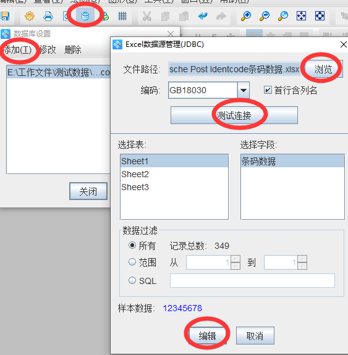Click the zoom out magnifier icon
This screenshot has width=348, height=355.
pyautogui.click(x=265, y=16)
